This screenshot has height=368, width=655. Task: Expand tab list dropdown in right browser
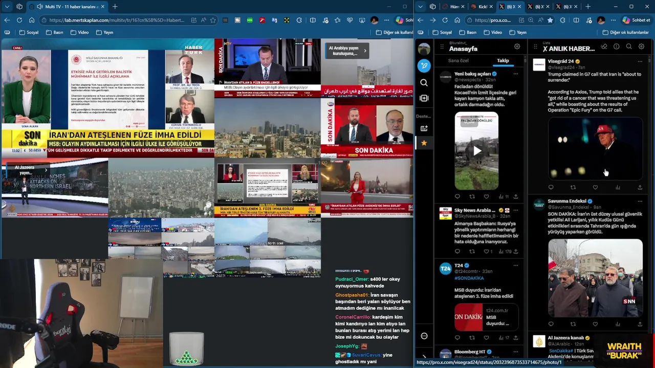click(x=420, y=7)
